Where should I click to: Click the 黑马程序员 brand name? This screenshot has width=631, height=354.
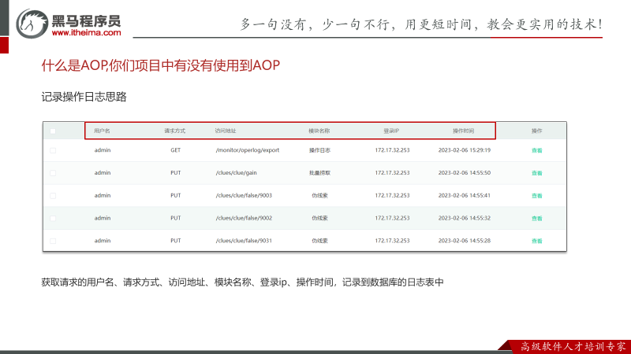coord(86,20)
